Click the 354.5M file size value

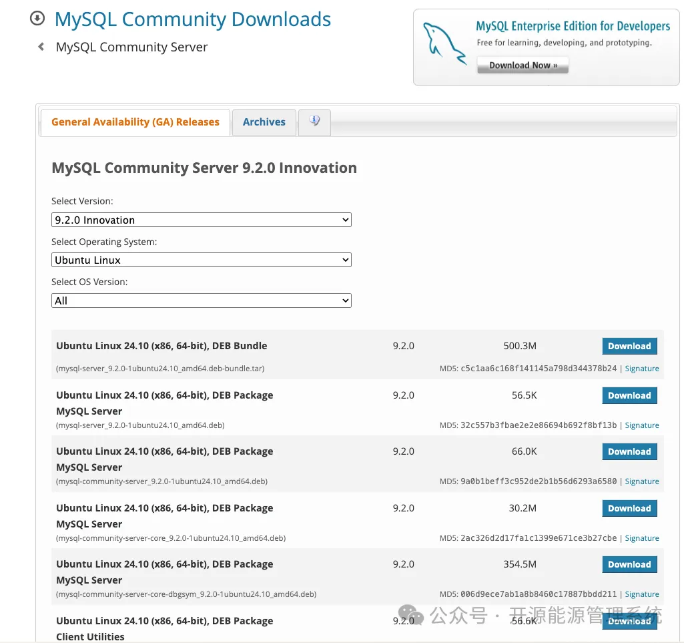520,564
